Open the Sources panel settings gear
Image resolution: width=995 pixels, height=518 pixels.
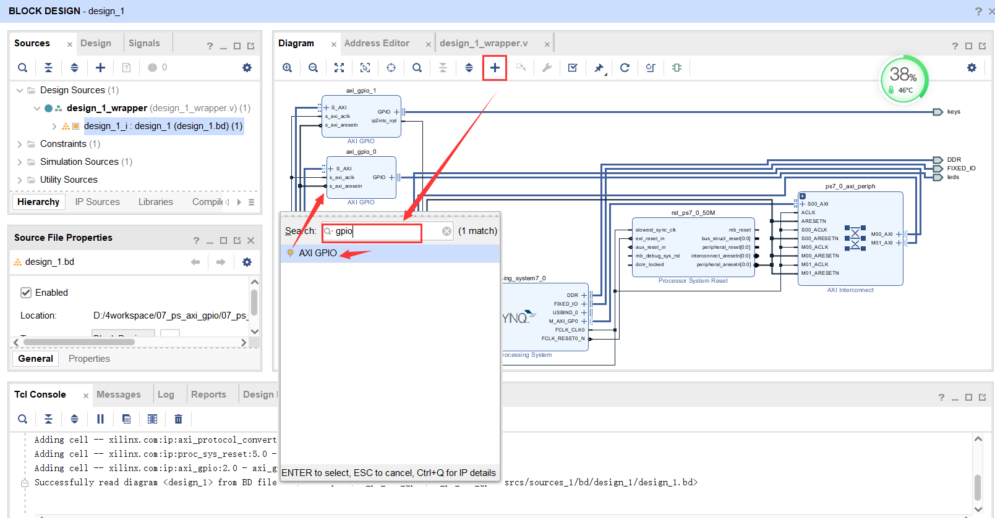pos(247,68)
